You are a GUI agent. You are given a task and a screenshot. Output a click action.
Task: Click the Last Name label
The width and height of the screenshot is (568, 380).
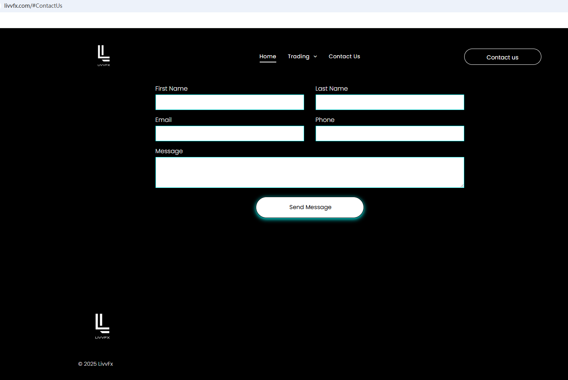click(331, 88)
